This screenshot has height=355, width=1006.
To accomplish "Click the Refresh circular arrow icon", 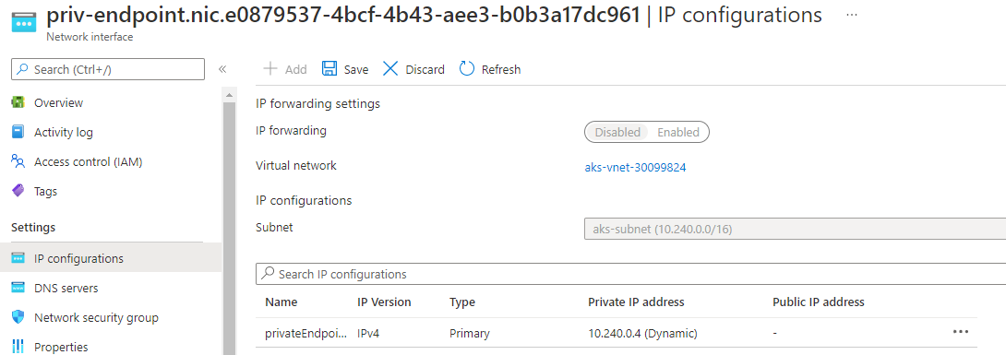I will pos(467,68).
